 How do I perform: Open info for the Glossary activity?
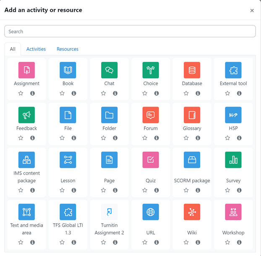(198, 138)
